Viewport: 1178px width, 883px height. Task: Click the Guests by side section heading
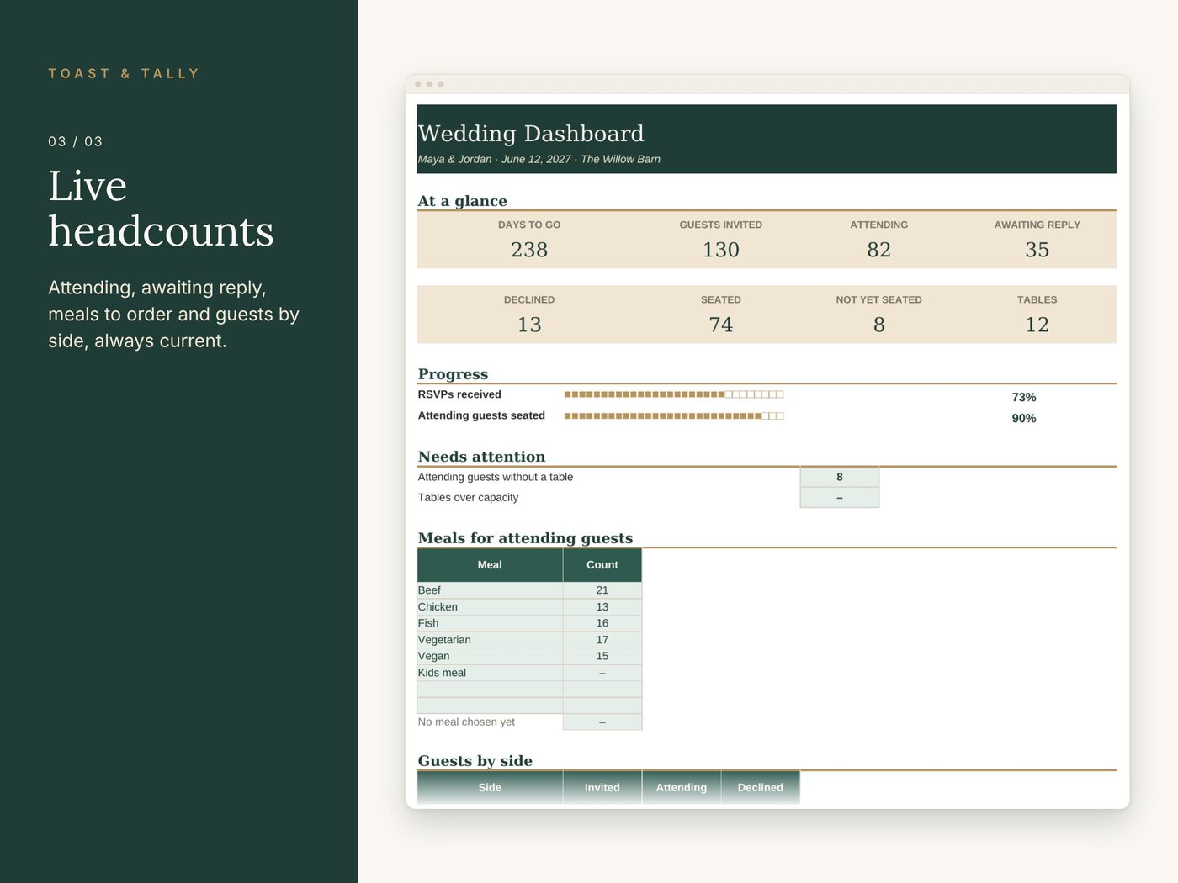[475, 761]
